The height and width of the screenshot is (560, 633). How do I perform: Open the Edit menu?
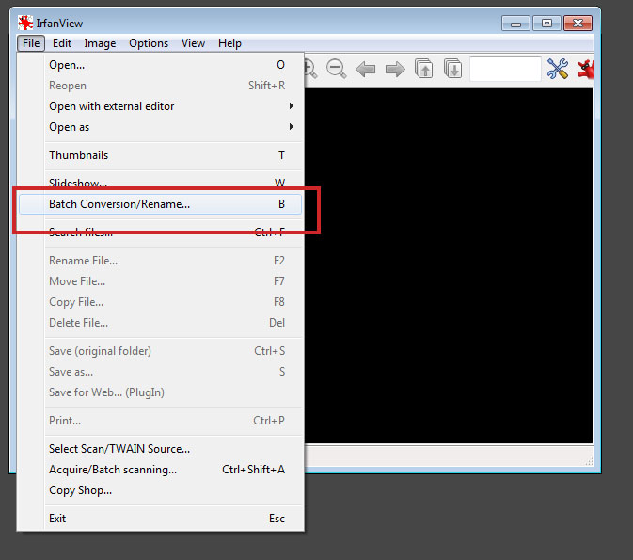coord(62,43)
